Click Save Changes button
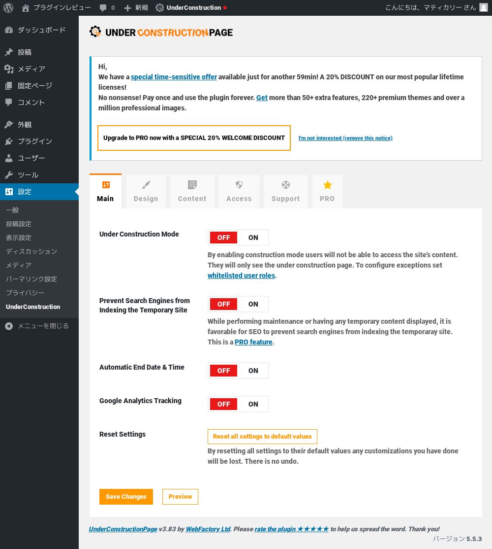The width and height of the screenshot is (492, 549). (126, 496)
